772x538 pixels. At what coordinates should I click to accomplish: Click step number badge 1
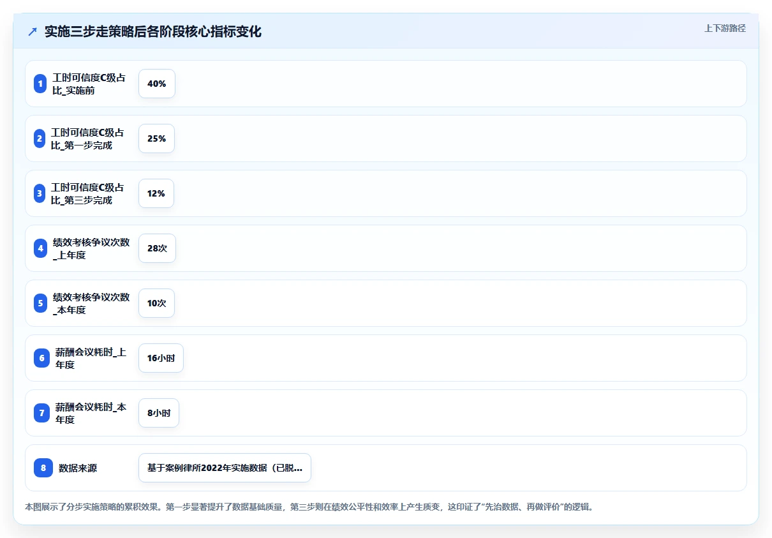click(40, 84)
